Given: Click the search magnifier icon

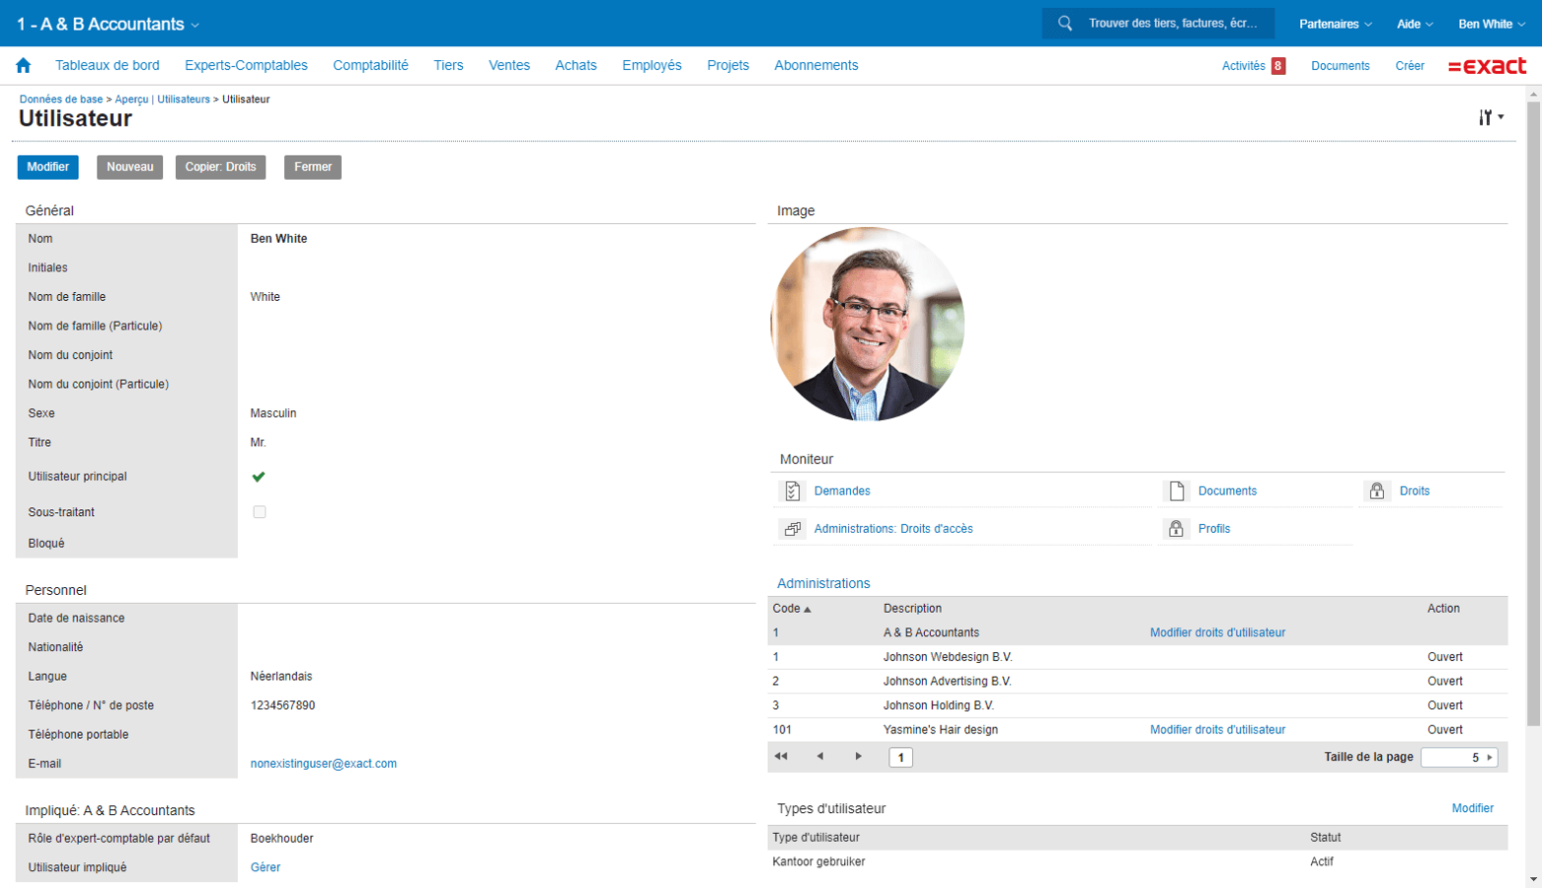Looking at the screenshot, I should tap(1065, 23).
